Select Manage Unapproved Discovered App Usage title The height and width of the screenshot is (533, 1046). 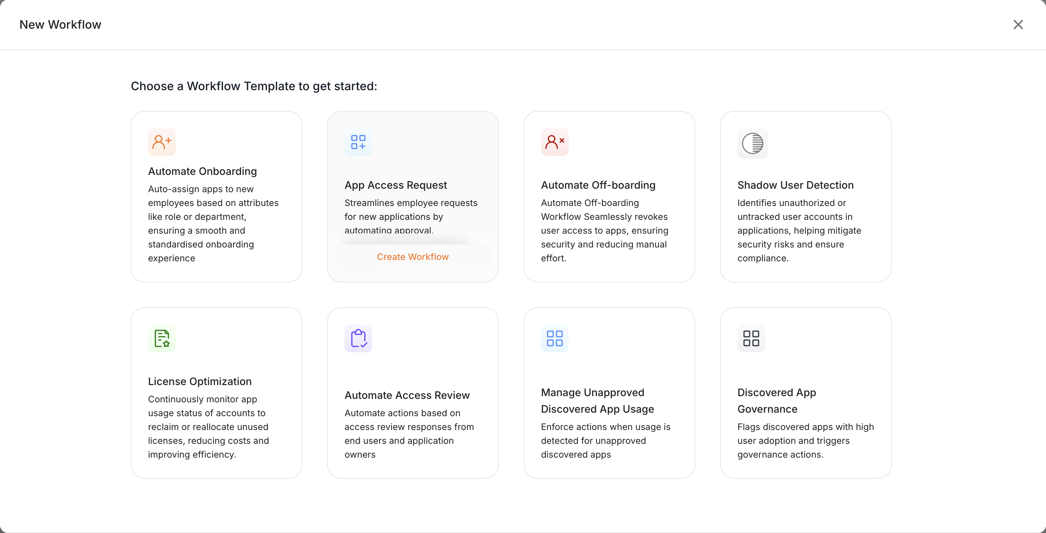pyautogui.click(x=597, y=401)
